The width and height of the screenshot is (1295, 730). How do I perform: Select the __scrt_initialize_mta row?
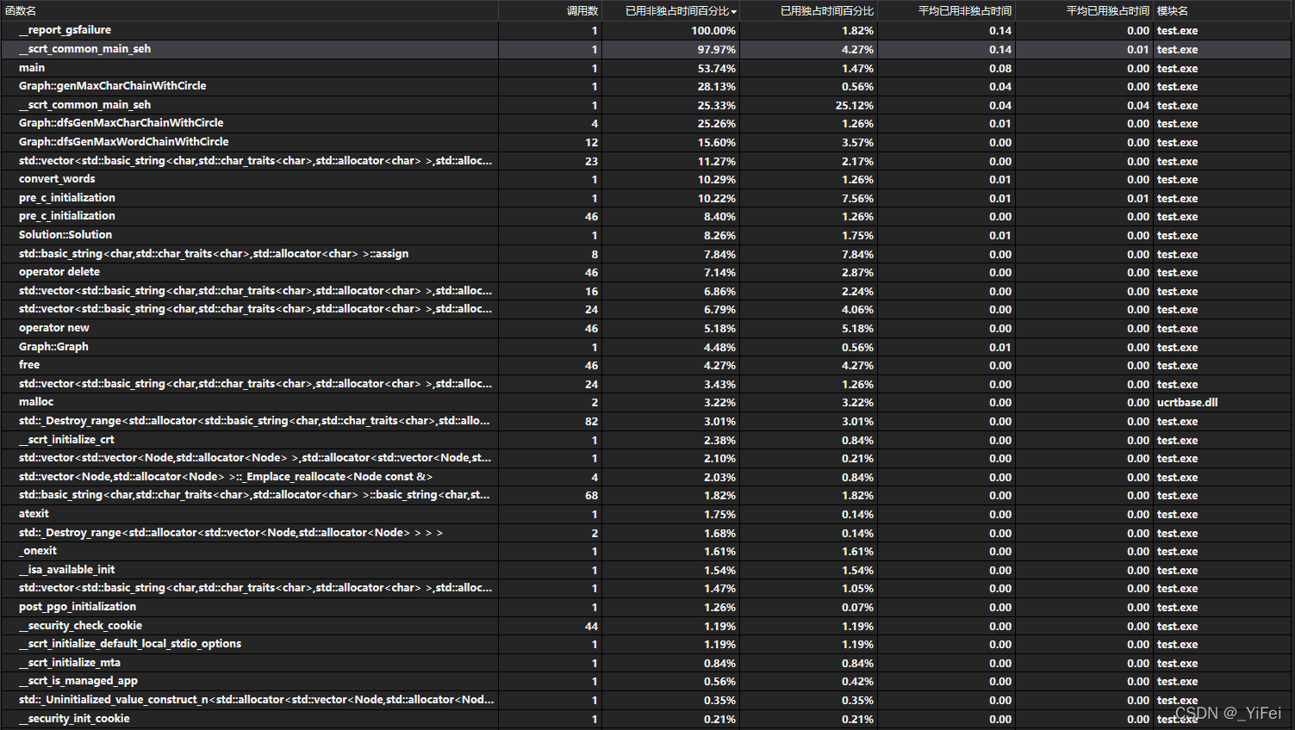(647, 663)
